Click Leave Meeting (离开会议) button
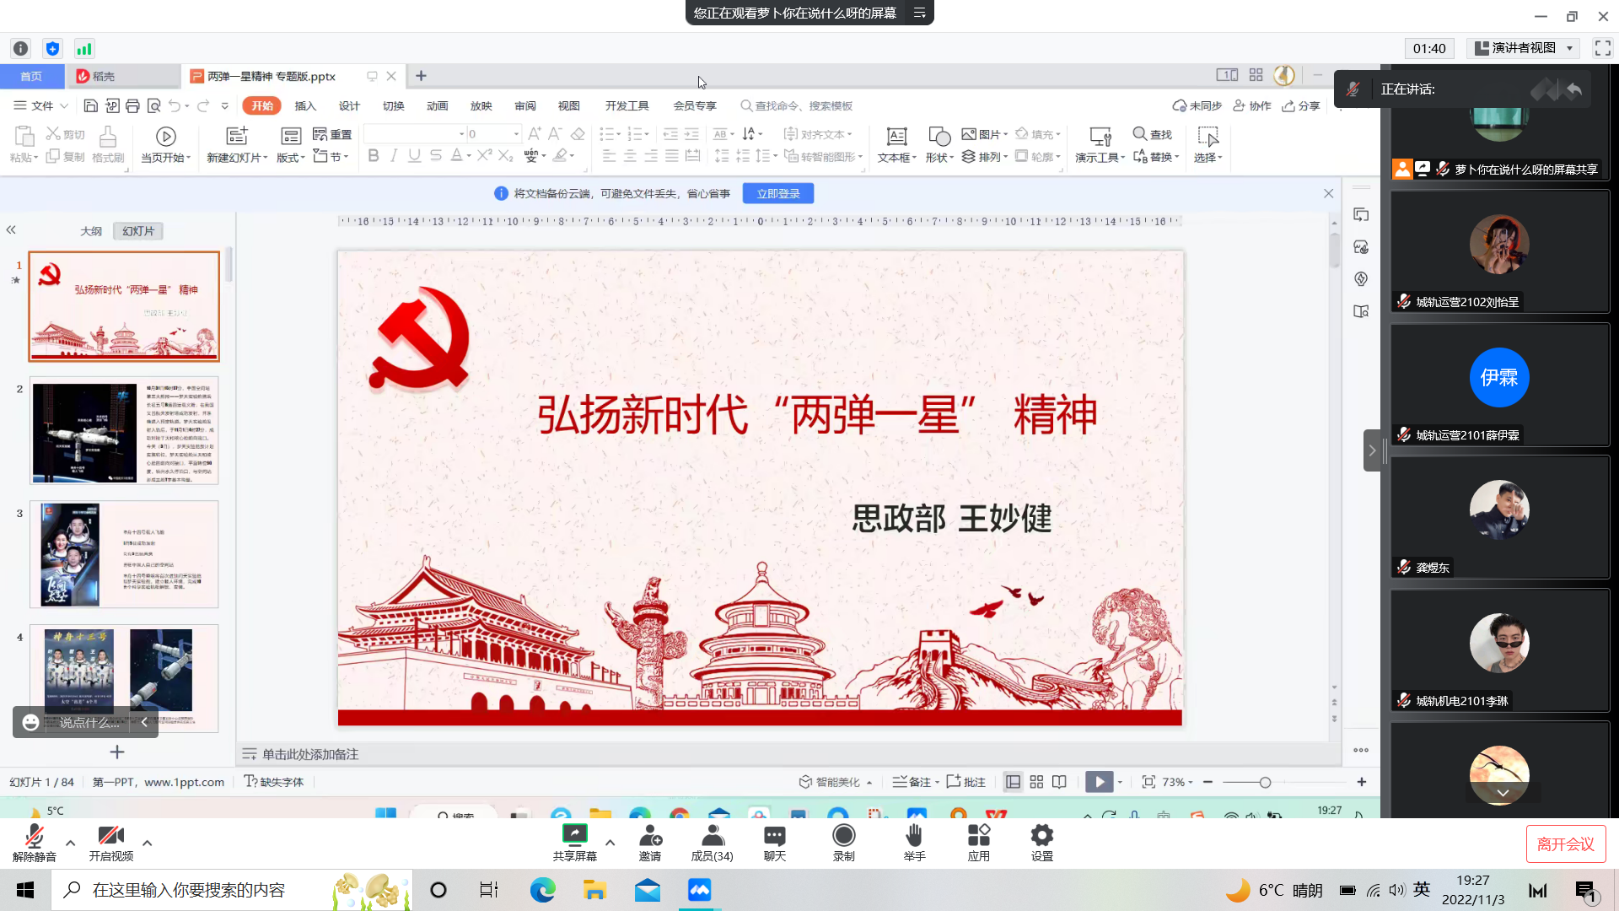This screenshot has height=911, width=1619. [x=1565, y=844]
